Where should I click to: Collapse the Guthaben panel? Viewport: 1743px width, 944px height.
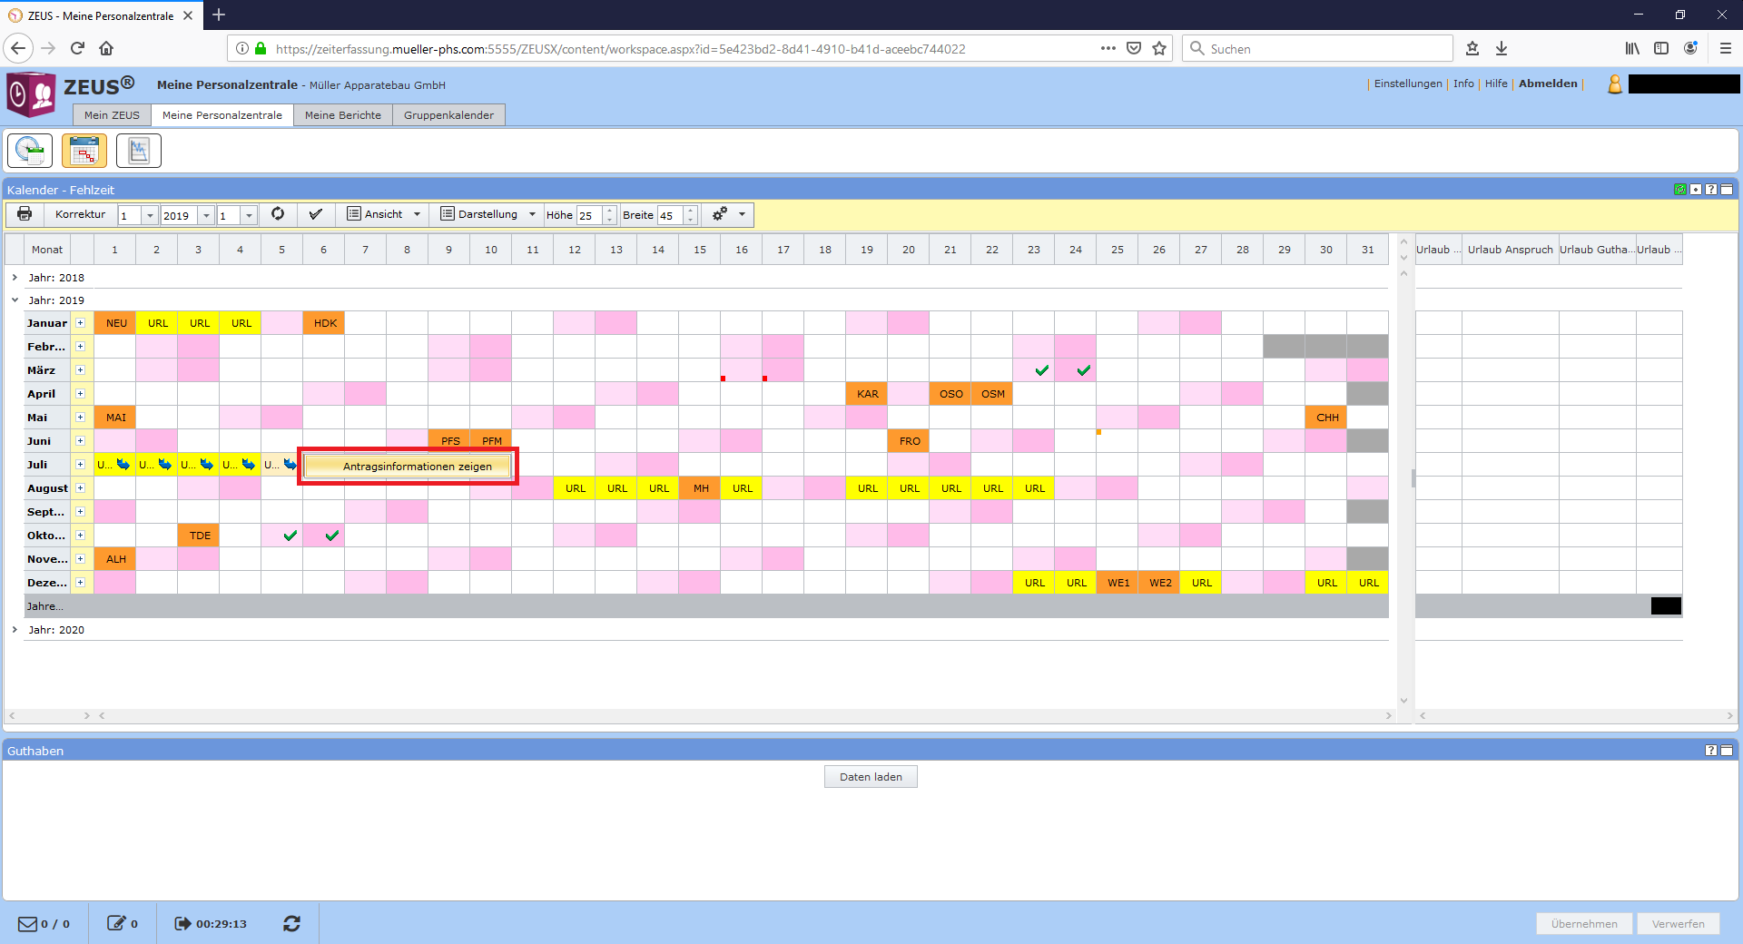1727,751
